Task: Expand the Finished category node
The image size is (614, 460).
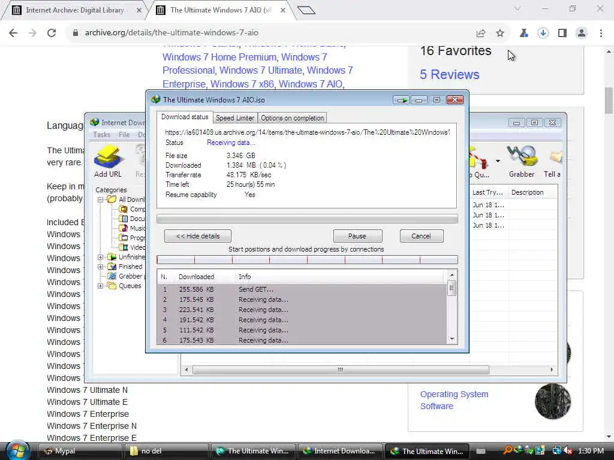Action: point(101,267)
